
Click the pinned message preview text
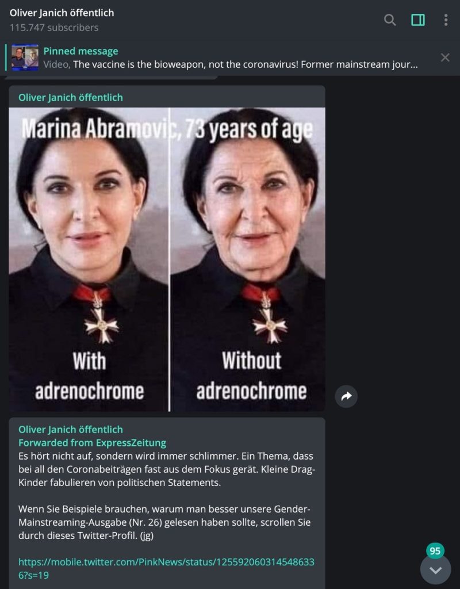230,64
